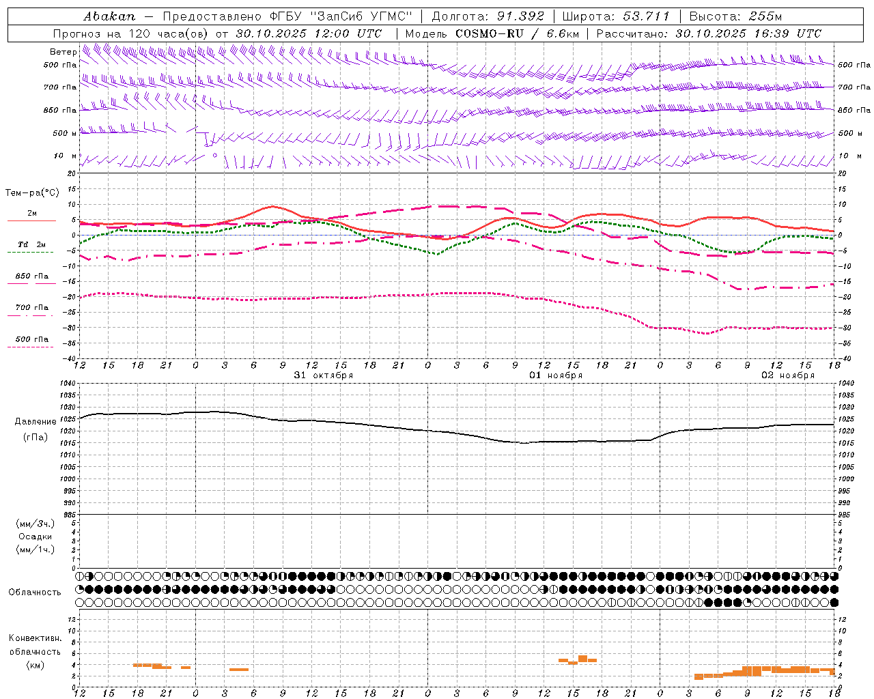
Task: Click the 'Ветер' wind panel label
Action: point(64,52)
